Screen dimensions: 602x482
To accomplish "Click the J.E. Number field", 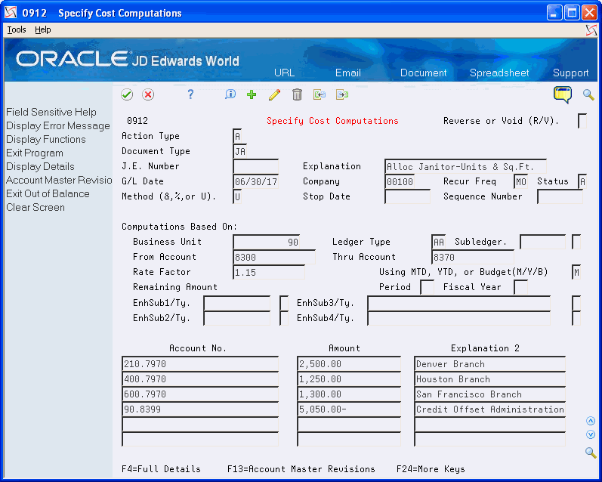I will point(256,166).
